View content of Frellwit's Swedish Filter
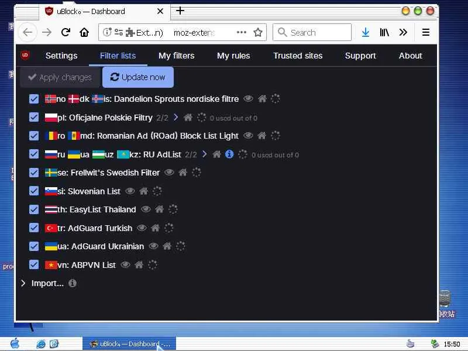Image resolution: width=468 pixels, height=351 pixels. 169,172
